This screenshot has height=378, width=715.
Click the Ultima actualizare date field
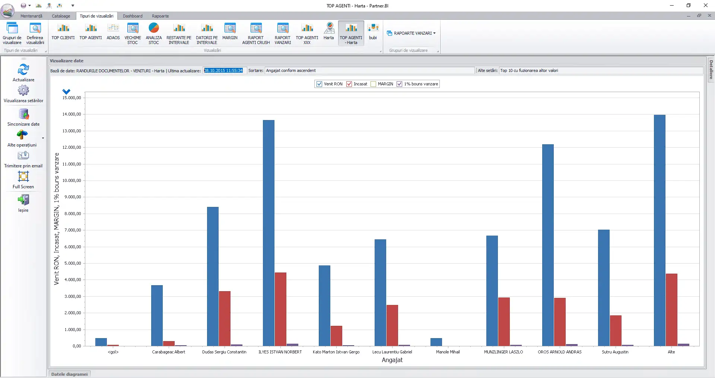coord(224,70)
